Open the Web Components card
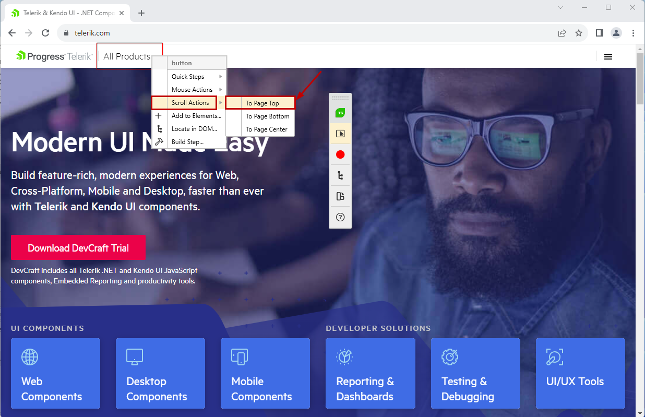This screenshot has width=645, height=417. coord(55,373)
